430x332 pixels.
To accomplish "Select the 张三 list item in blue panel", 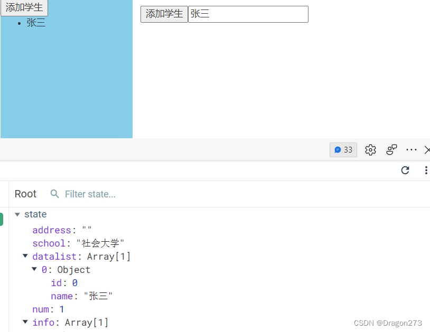I will coord(36,23).
